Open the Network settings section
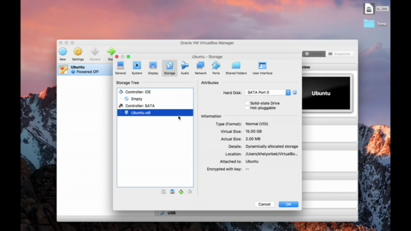Viewport: 411px width, 231px height. point(200,68)
